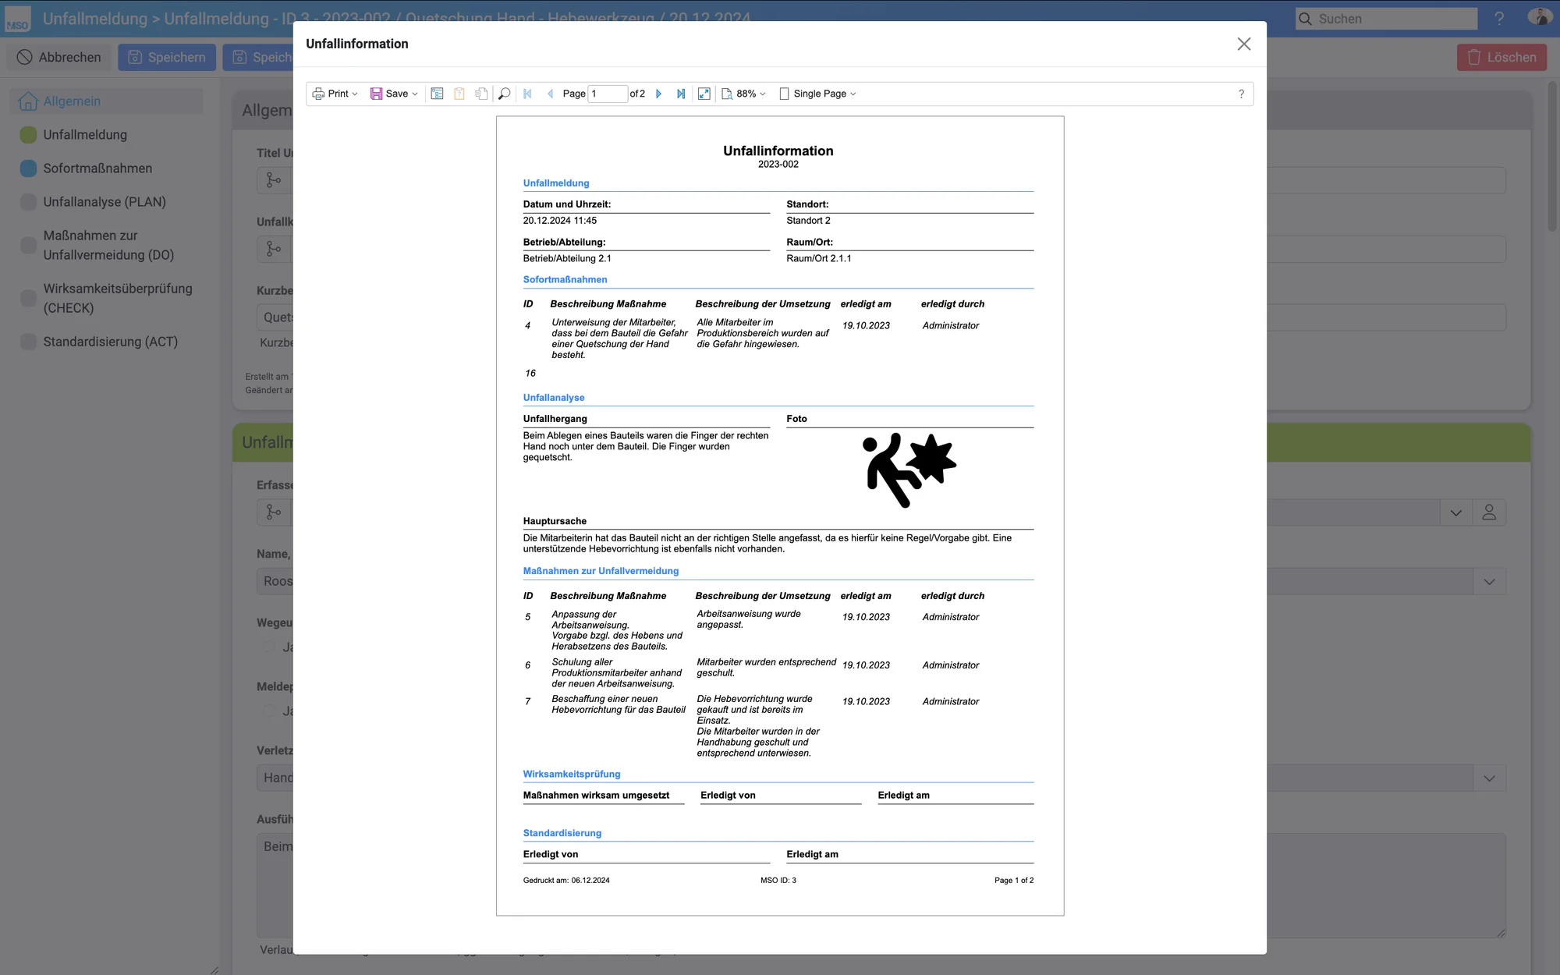Viewport: 1560px width, 975px height.
Task: Open the Print dropdown in report toolbar
Action: click(x=335, y=94)
